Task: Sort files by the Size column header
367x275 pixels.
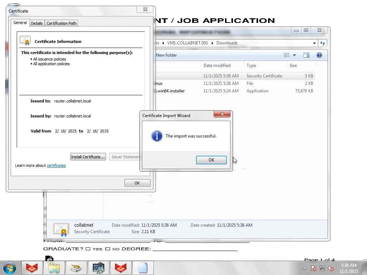Action: 293,66
